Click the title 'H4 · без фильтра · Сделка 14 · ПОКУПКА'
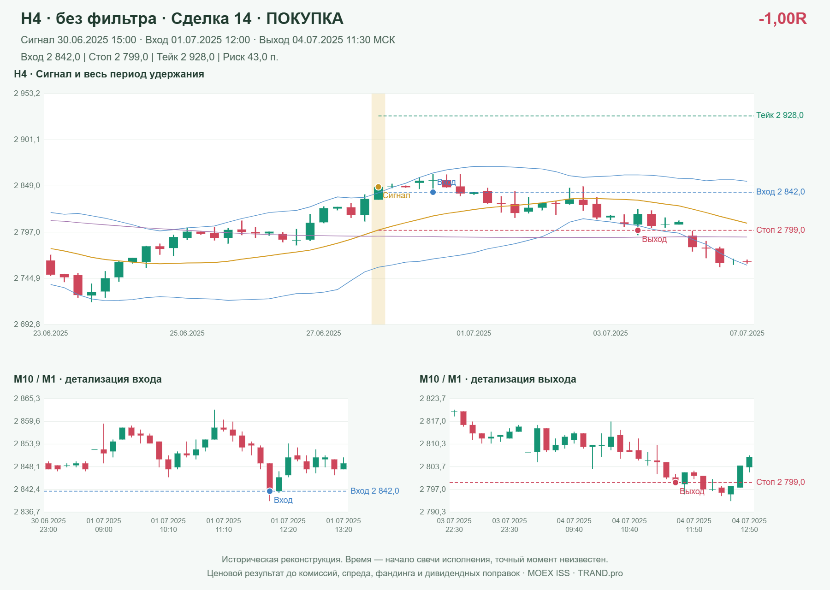 [182, 18]
